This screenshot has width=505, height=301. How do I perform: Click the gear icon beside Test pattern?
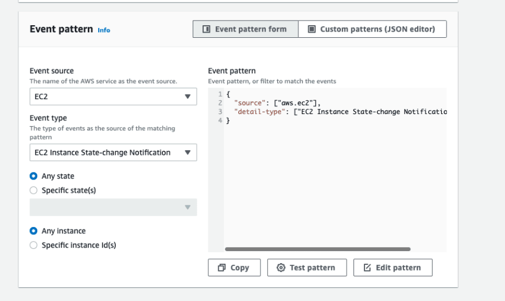[281, 268]
